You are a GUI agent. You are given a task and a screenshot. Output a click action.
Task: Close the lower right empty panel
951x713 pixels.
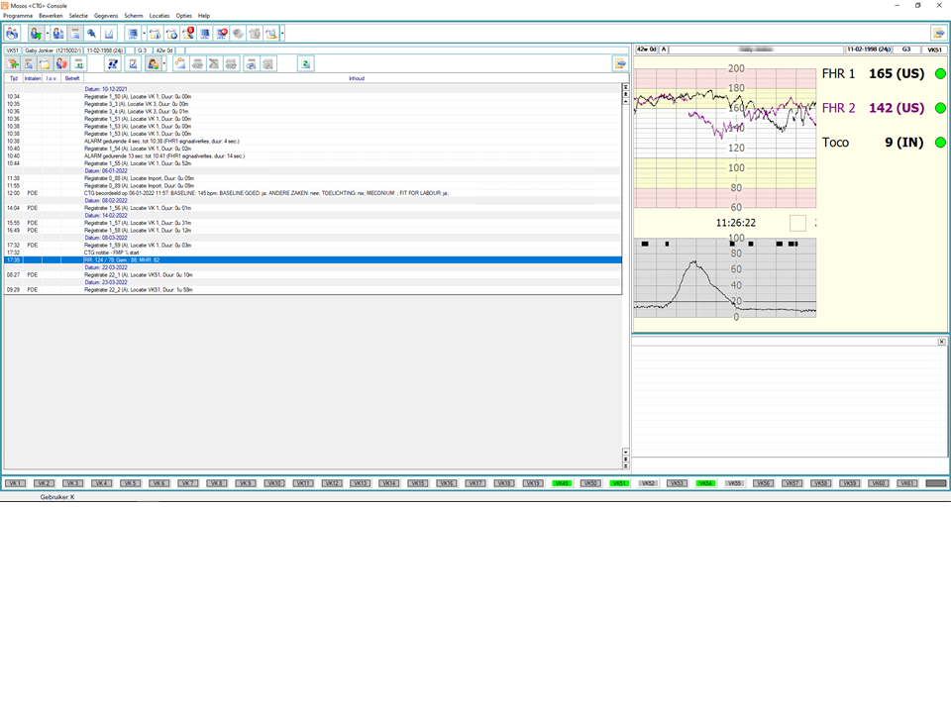tap(941, 342)
